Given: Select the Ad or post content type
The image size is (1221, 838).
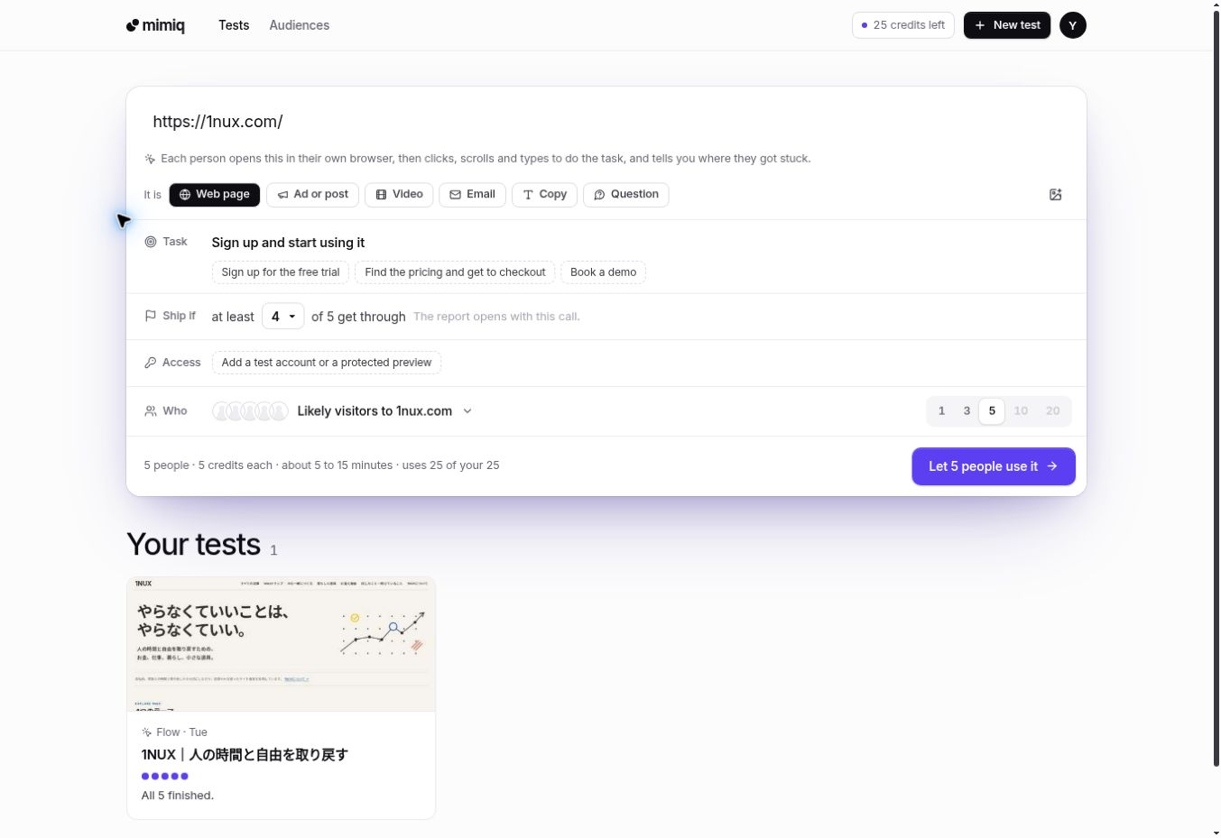Looking at the screenshot, I should [x=312, y=195].
